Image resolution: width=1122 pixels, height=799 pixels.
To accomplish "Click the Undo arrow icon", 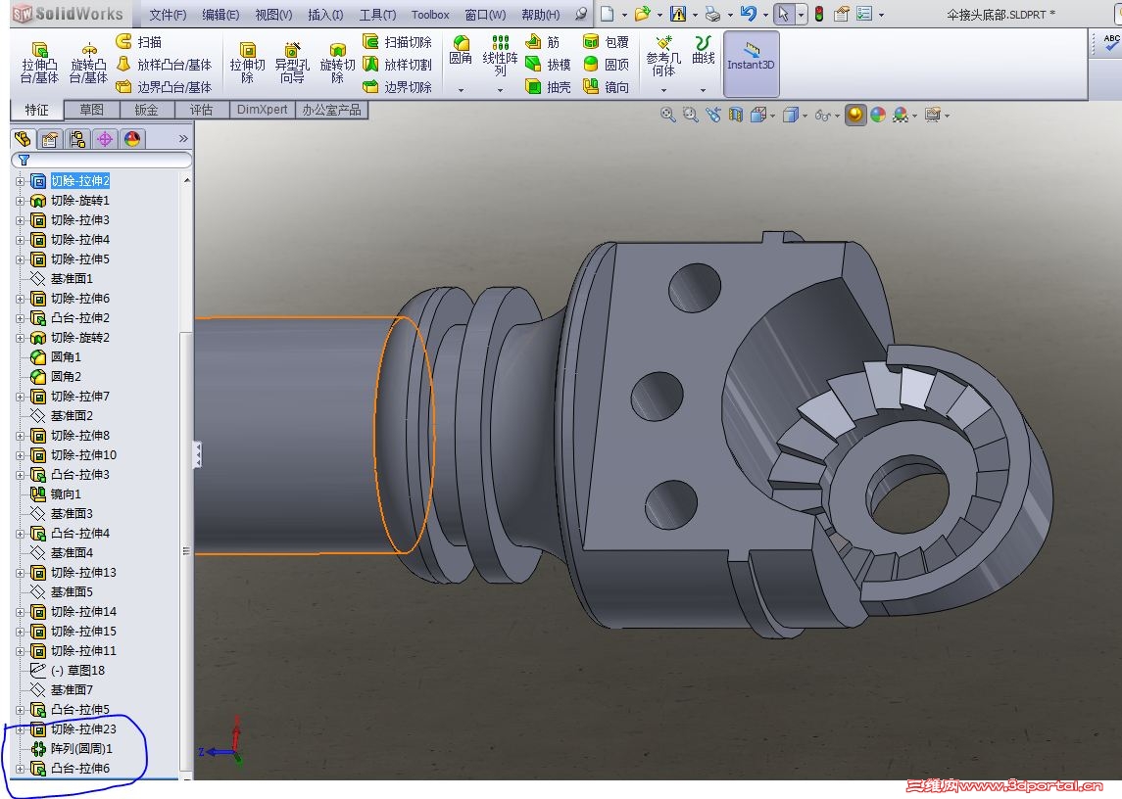I will 749,14.
